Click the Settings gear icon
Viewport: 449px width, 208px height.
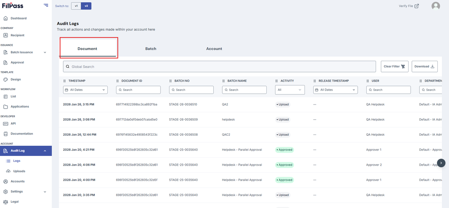pyautogui.click(x=6, y=192)
